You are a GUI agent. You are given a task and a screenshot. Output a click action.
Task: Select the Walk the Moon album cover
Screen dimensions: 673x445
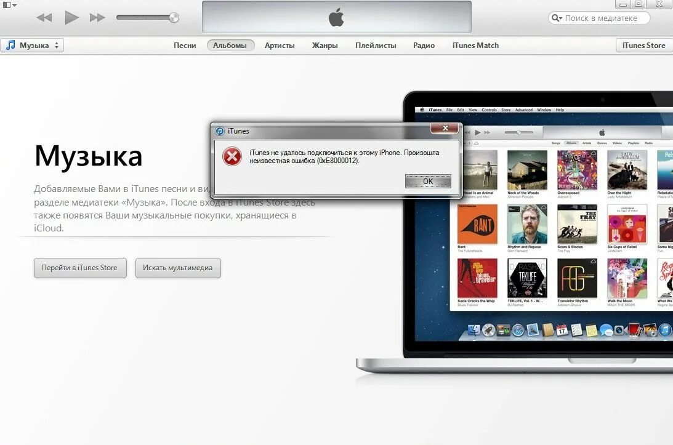click(627, 278)
